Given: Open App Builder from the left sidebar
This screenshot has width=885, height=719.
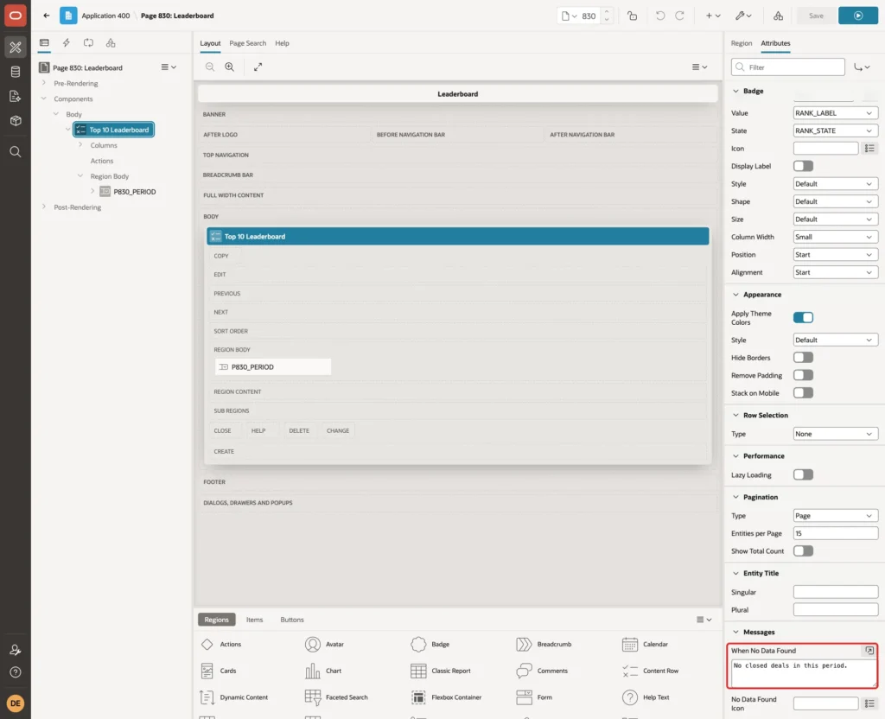Looking at the screenshot, I should point(16,47).
